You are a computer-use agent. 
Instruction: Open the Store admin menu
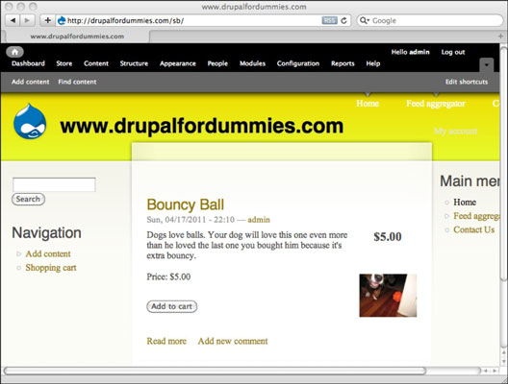tap(64, 63)
